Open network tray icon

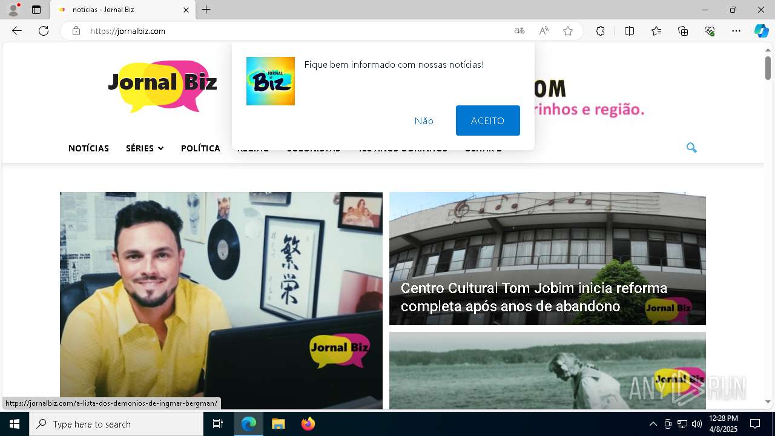click(x=682, y=424)
